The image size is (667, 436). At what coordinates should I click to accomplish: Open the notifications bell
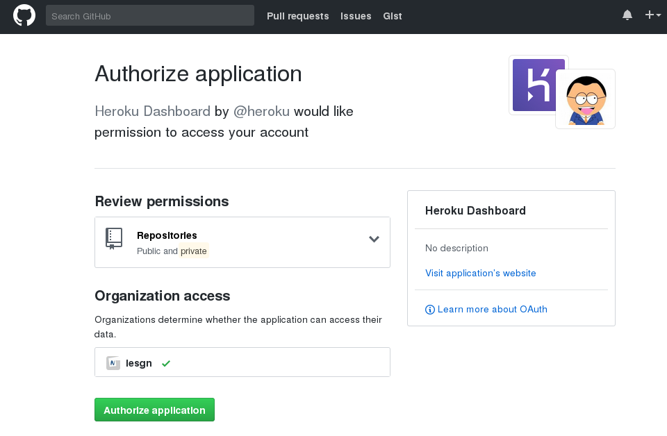[x=627, y=15]
